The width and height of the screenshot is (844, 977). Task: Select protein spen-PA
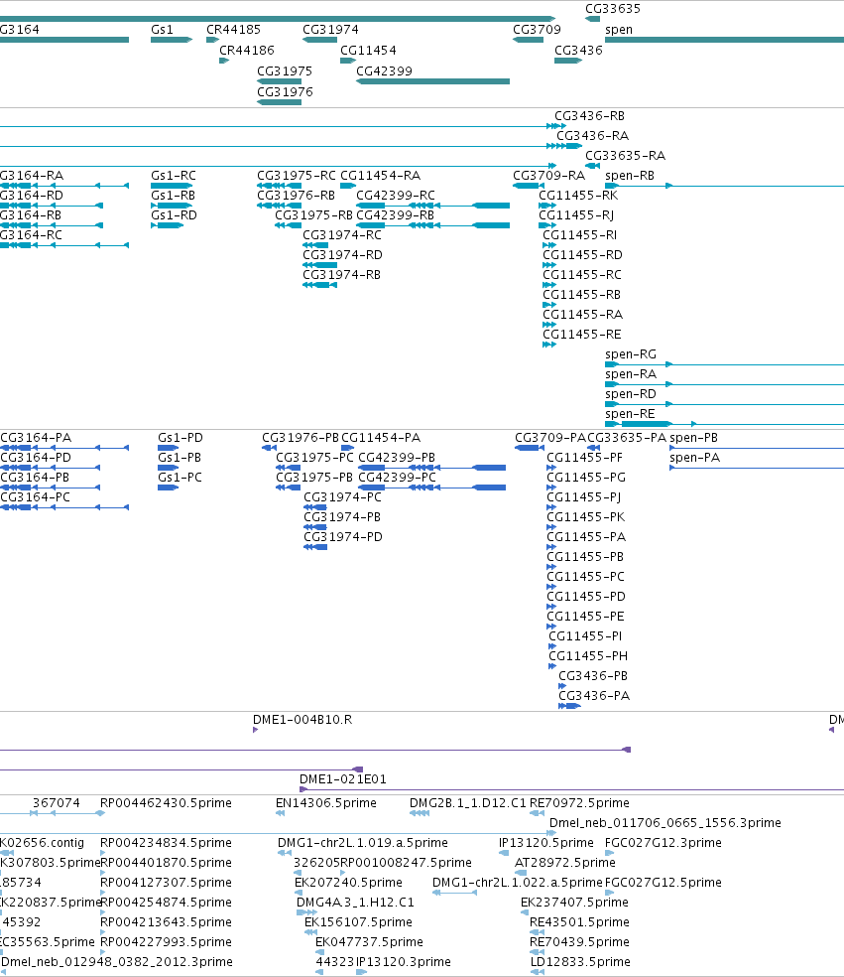coord(694,458)
